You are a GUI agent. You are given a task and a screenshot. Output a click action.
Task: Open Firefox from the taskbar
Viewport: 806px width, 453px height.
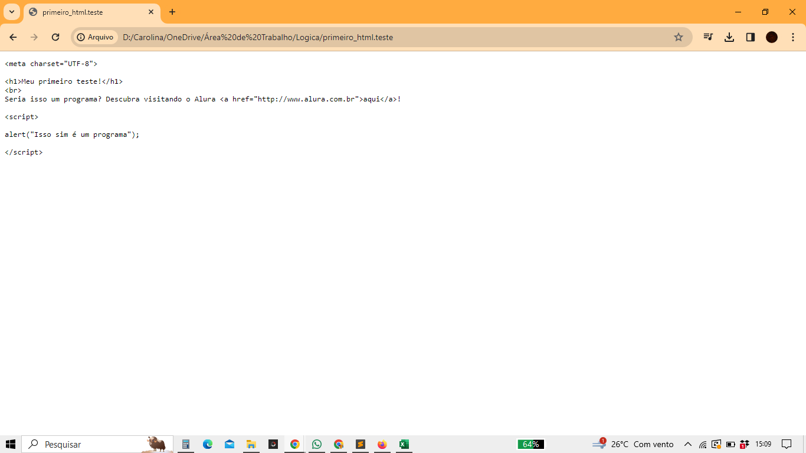382,444
